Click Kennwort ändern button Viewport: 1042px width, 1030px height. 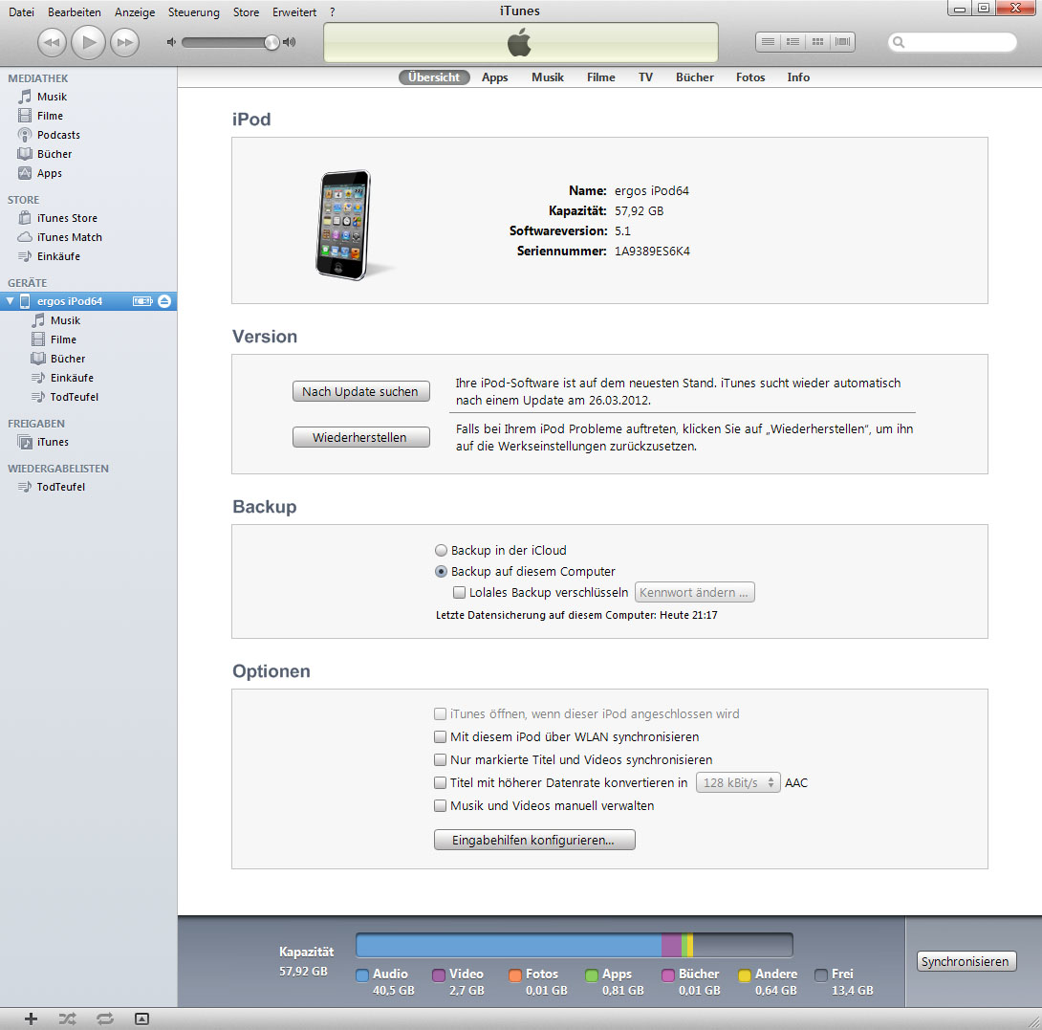pos(694,593)
